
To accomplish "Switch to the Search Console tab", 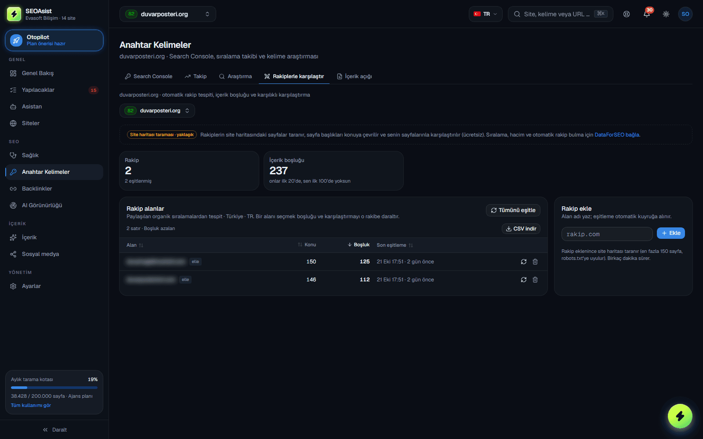I will (x=149, y=76).
